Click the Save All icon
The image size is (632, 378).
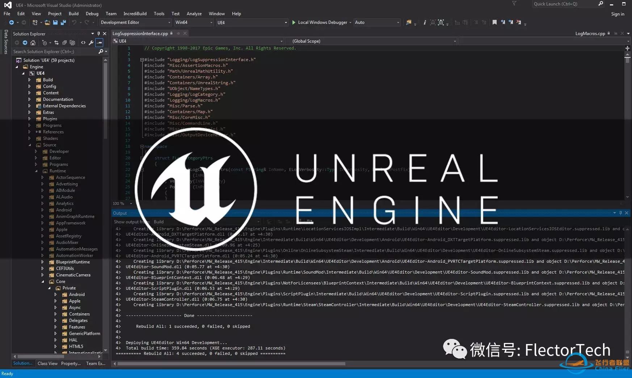pyautogui.click(x=63, y=22)
